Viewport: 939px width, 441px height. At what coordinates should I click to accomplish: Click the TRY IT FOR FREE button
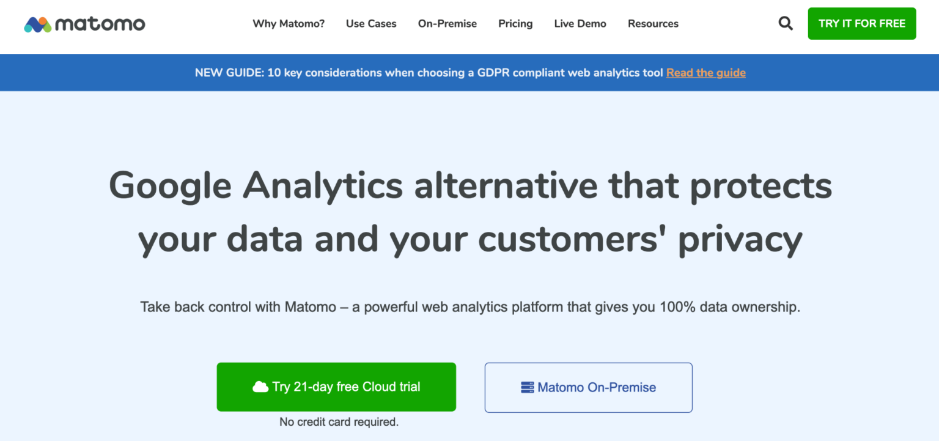pyautogui.click(x=861, y=23)
